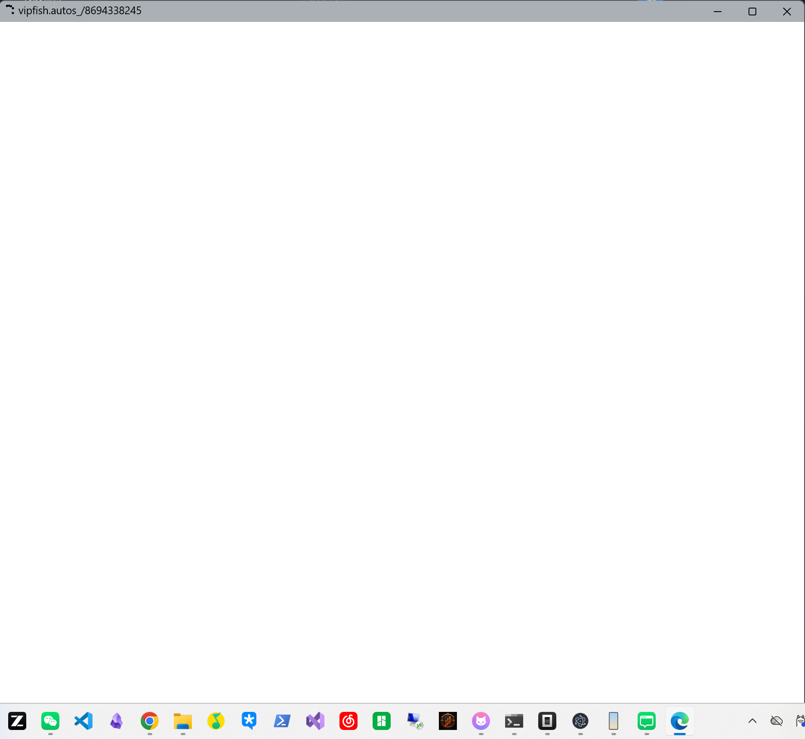Maximize the vipfish.autos window
Viewport: 805px width, 739px height.
tap(753, 11)
